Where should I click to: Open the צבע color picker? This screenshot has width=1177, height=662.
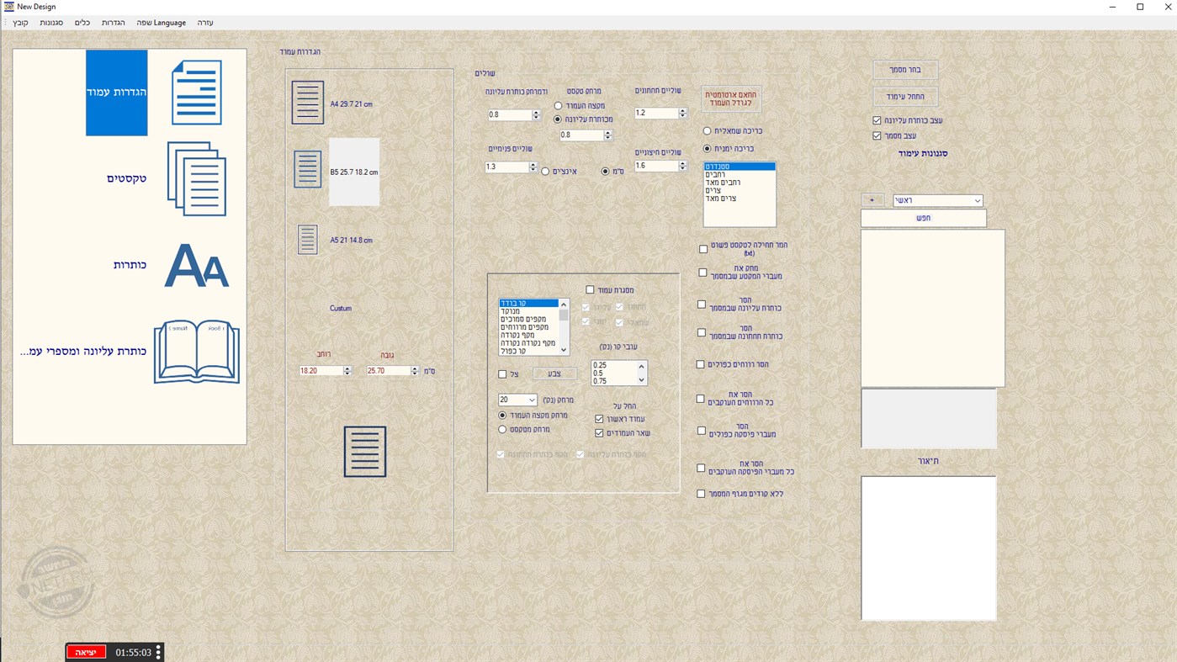[x=554, y=373]
